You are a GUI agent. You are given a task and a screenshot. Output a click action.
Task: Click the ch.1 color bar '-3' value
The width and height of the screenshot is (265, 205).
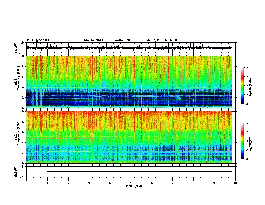click(x=247, y=67)
